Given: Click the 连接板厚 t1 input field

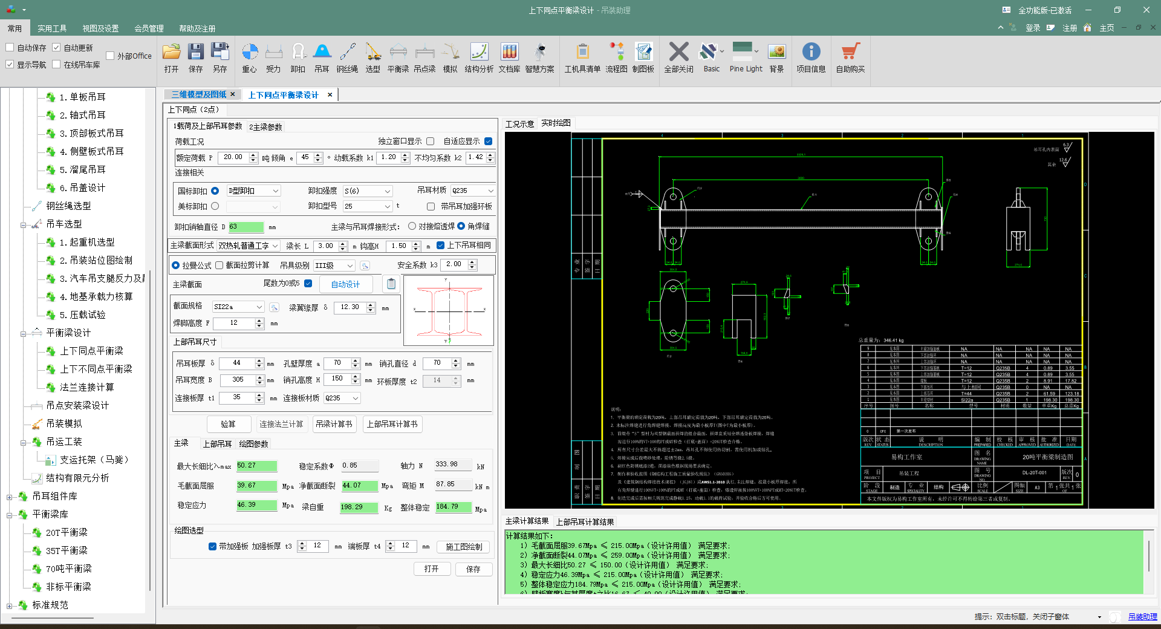Looking at the screenshot, I should (237, 398).
